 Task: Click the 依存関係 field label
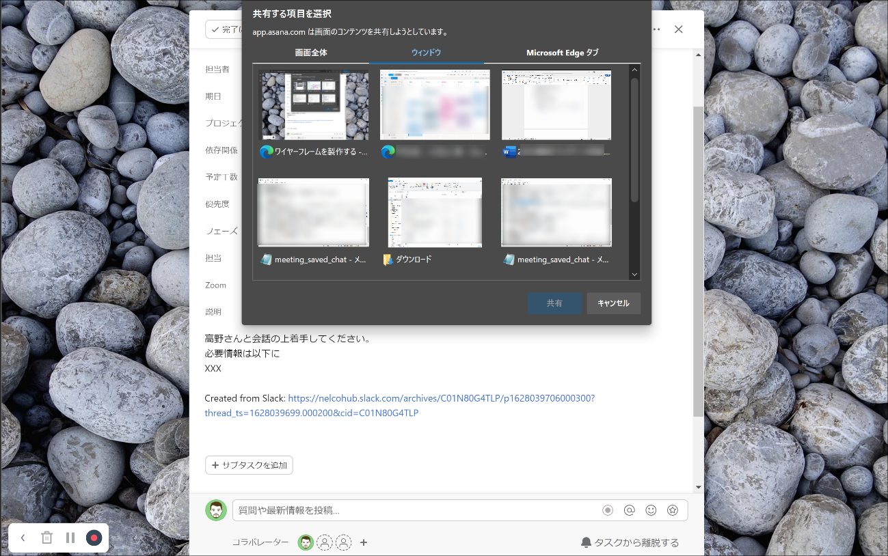(221, 150)
